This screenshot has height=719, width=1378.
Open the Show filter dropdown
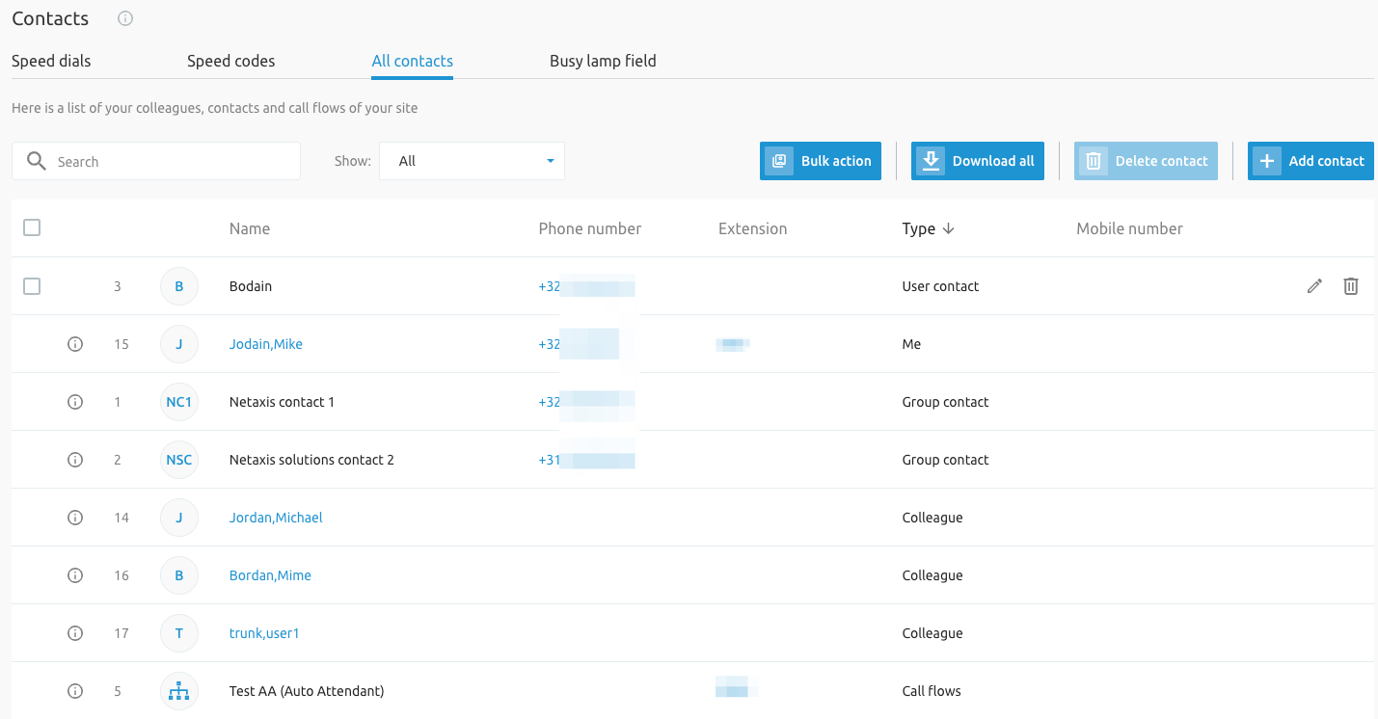pos(472,160)
